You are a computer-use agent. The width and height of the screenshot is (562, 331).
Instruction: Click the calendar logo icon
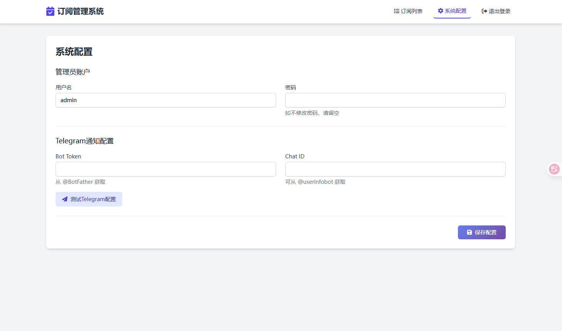pos(50,11)
